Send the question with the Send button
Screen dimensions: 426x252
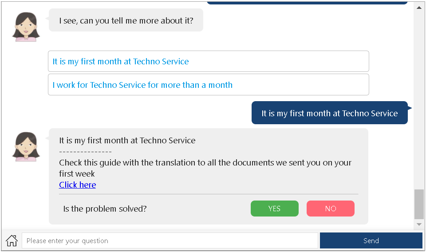(x=371, y=240)
